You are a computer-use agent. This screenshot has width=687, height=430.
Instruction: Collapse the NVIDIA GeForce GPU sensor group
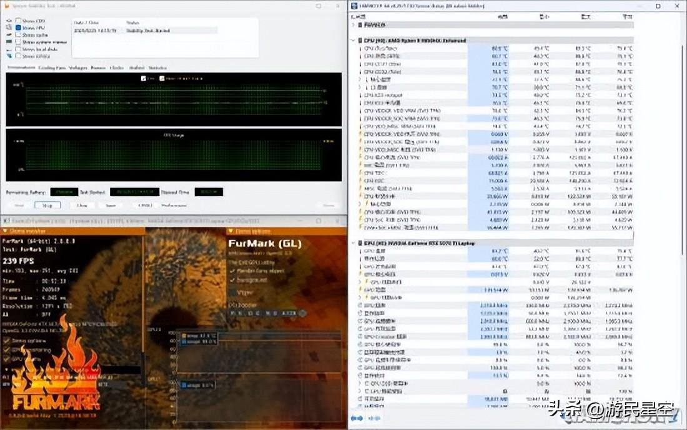(x=354, y=242)
